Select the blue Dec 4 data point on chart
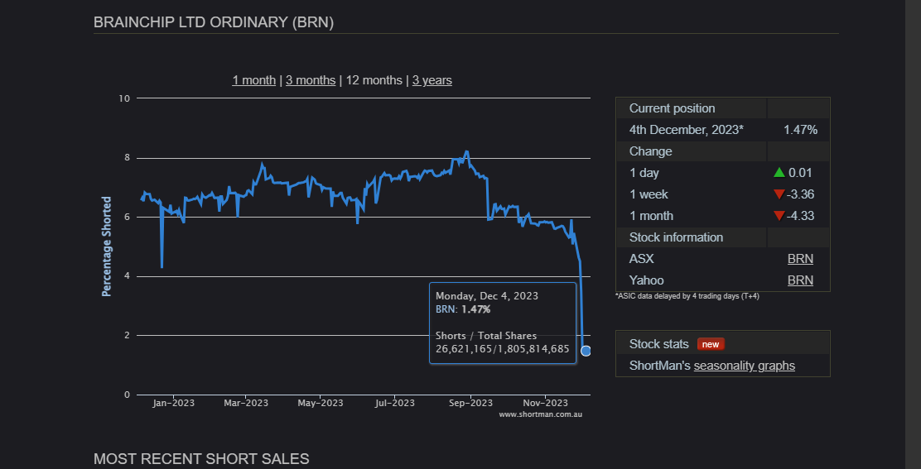 [x=586, y=351]
